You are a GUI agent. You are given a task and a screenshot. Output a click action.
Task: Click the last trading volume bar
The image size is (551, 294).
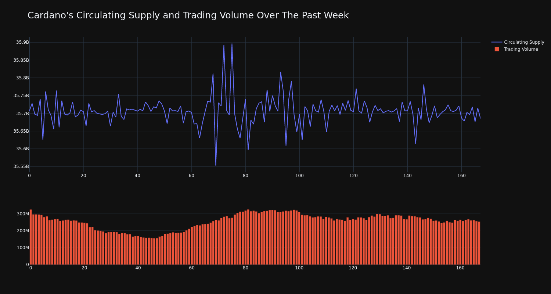479,243
